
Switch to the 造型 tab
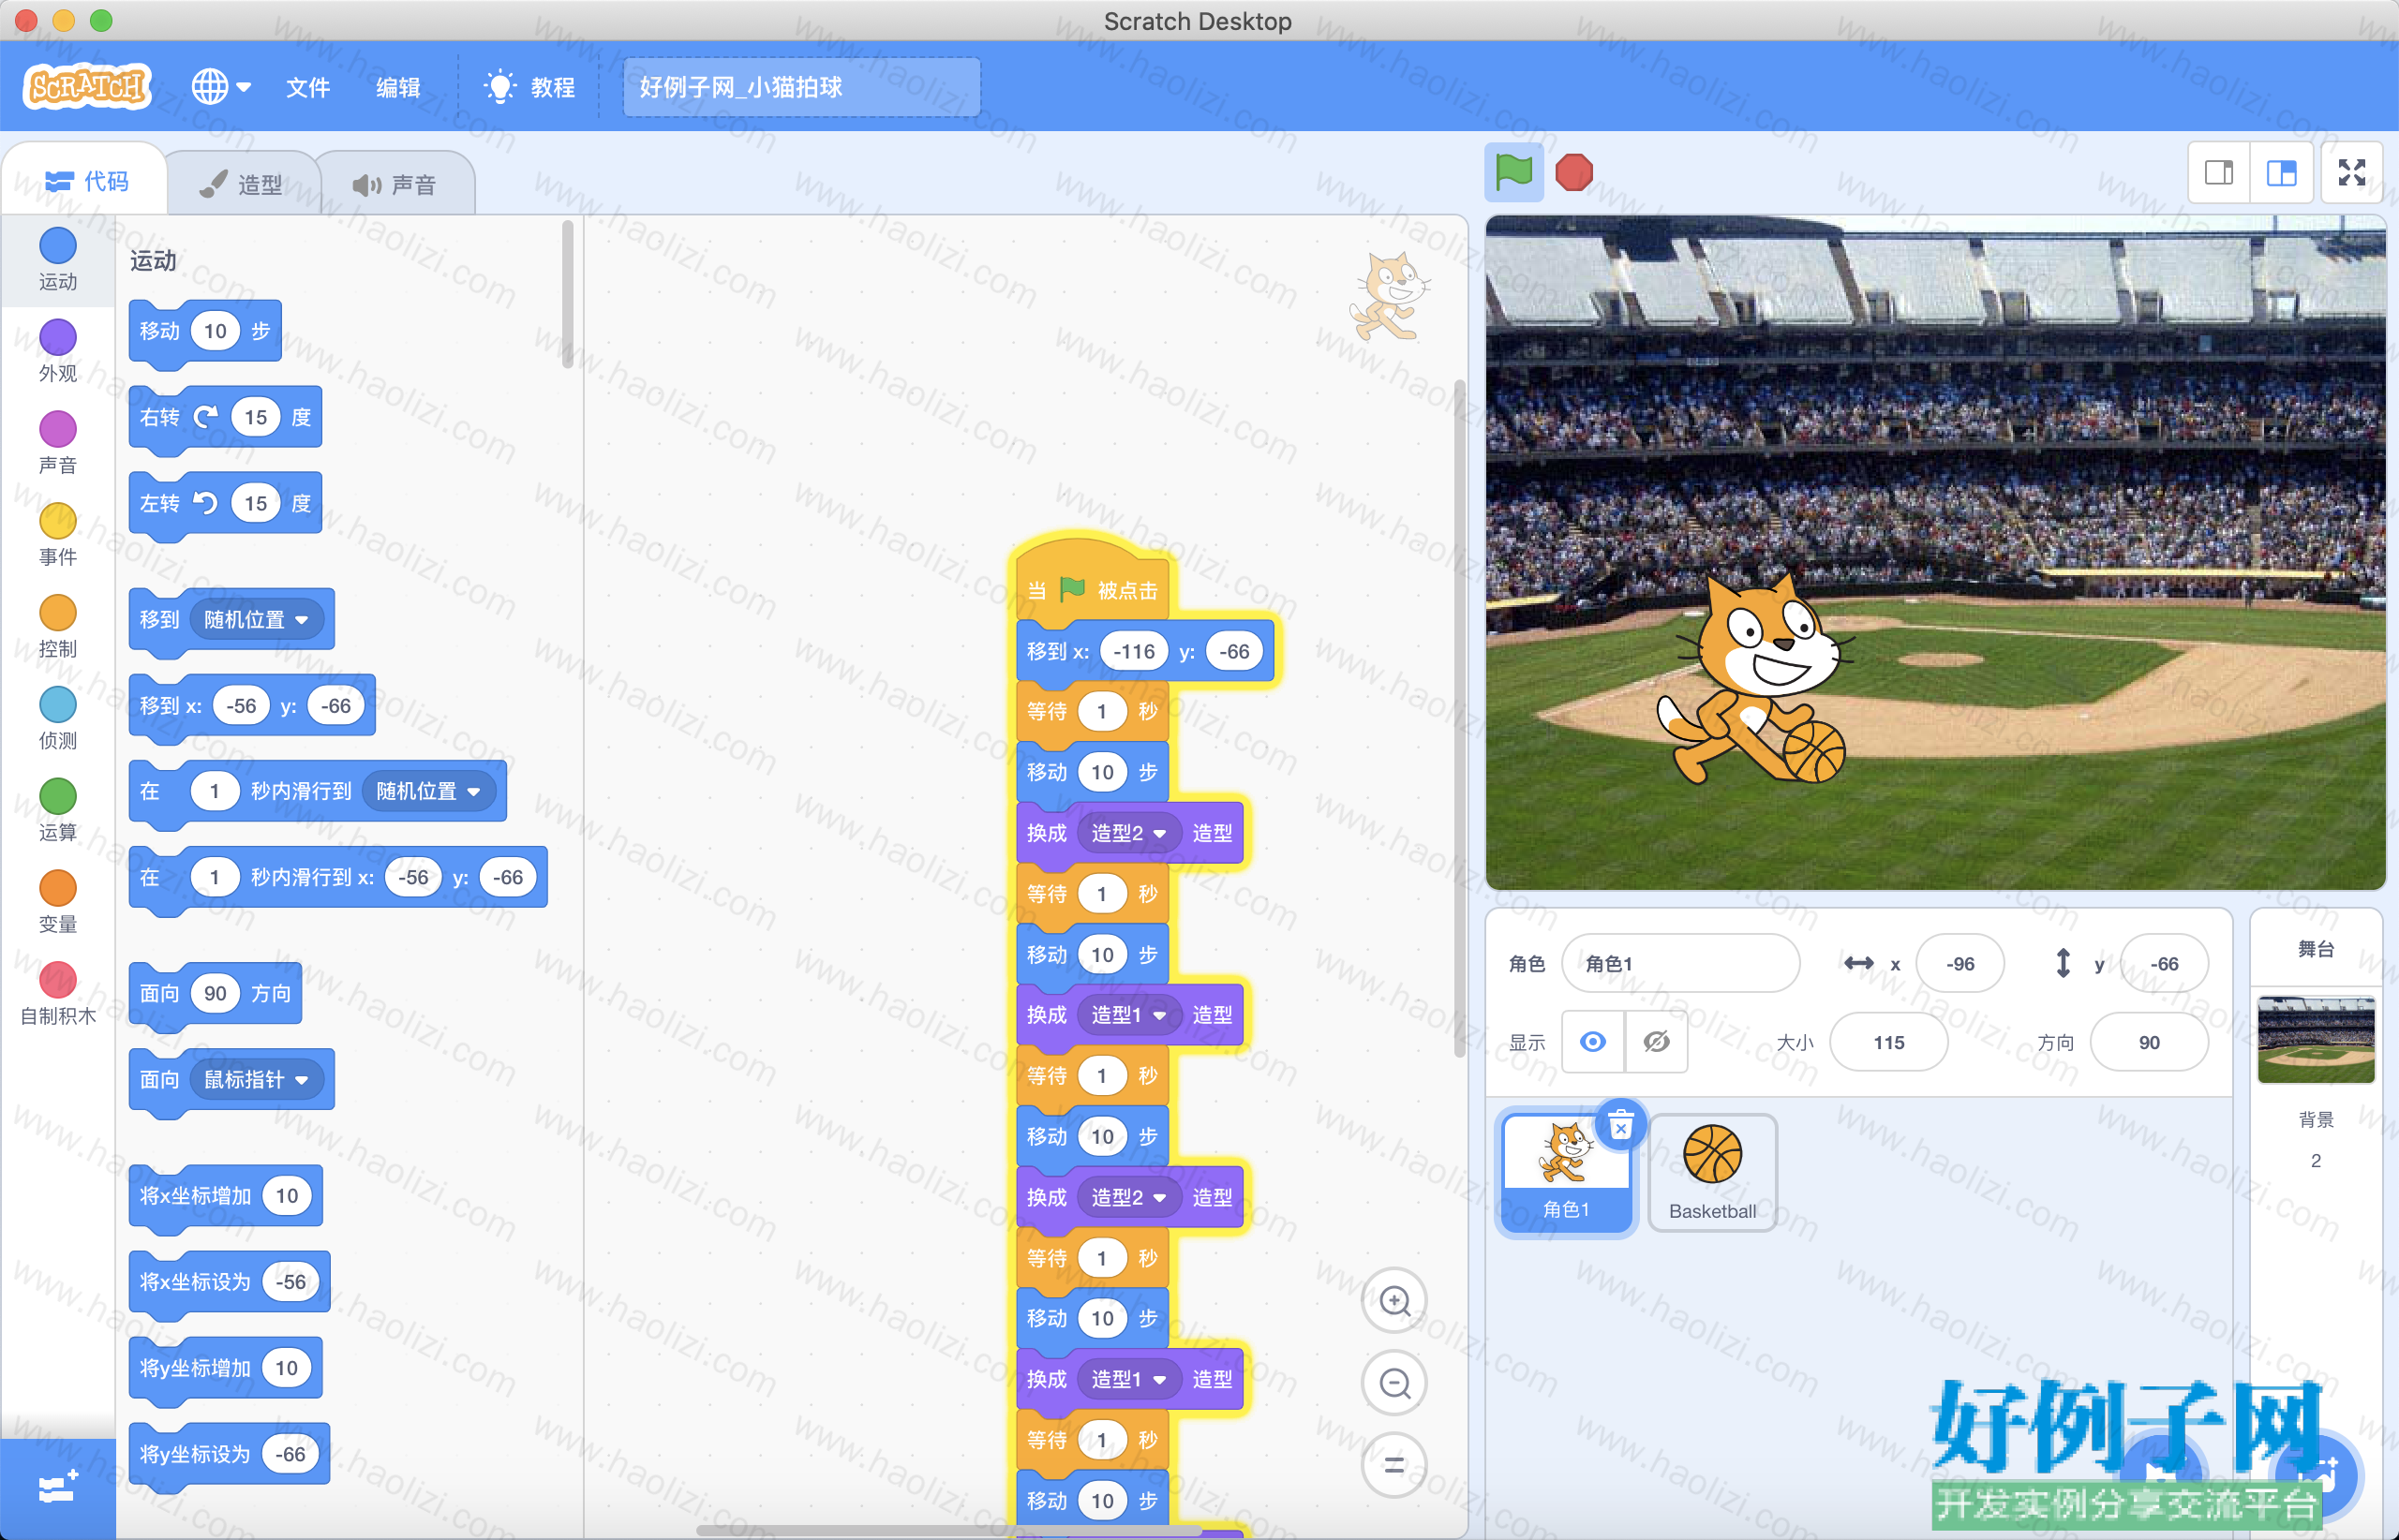click(x=242, y=184)
